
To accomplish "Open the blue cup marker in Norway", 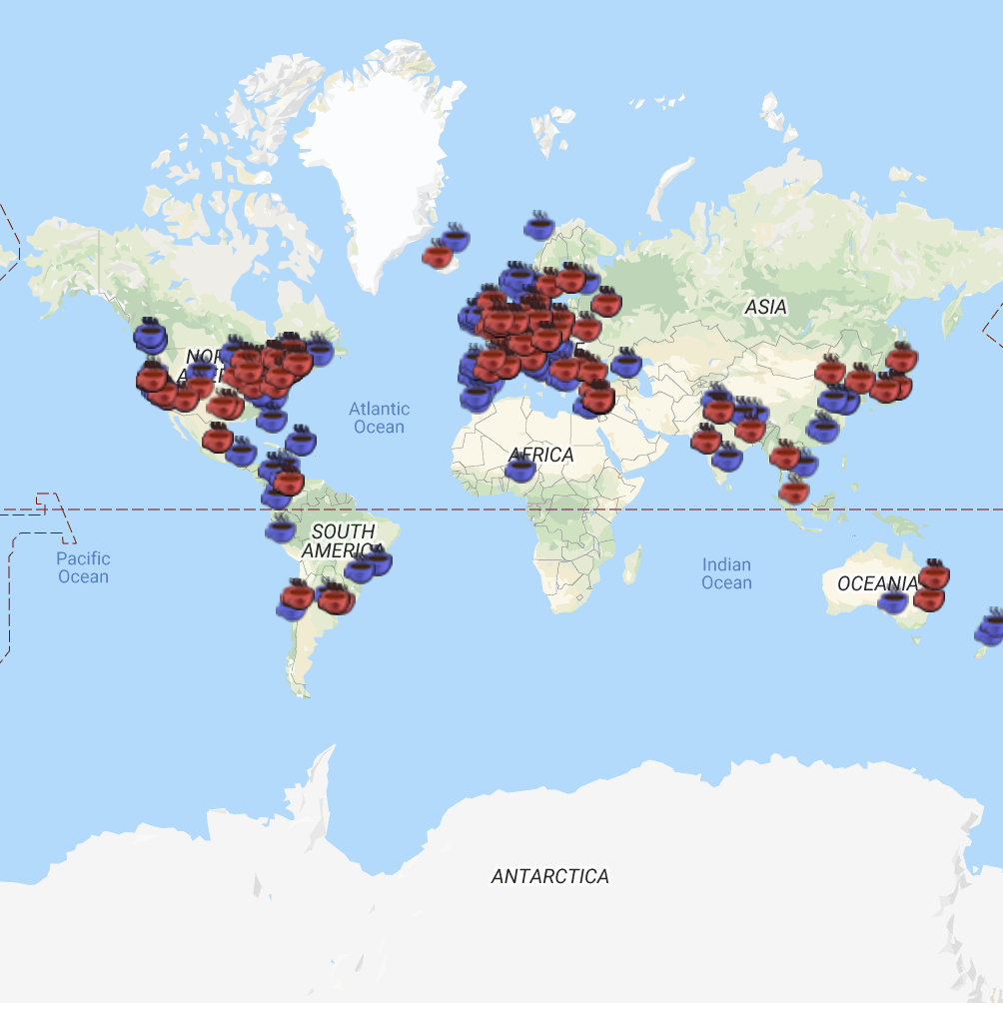I will [x=539, y=227].
